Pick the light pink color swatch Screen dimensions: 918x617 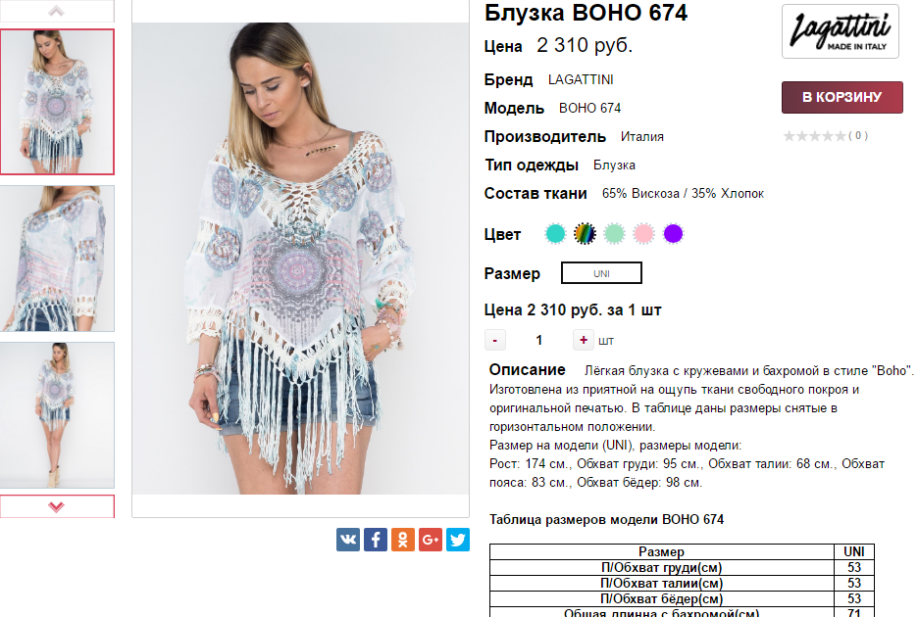click(x=643, y=234)
